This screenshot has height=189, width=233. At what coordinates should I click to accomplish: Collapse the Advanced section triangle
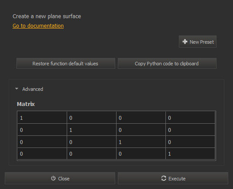16,89
